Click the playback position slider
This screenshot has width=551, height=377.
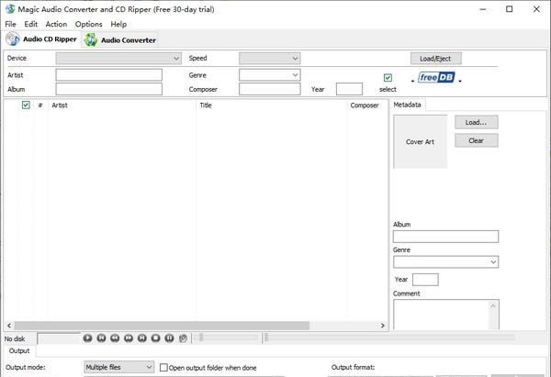point(390,338)
